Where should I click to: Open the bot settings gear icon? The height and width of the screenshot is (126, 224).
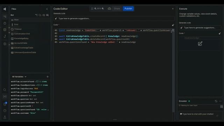pyautogui.click(x=5, y=44)
